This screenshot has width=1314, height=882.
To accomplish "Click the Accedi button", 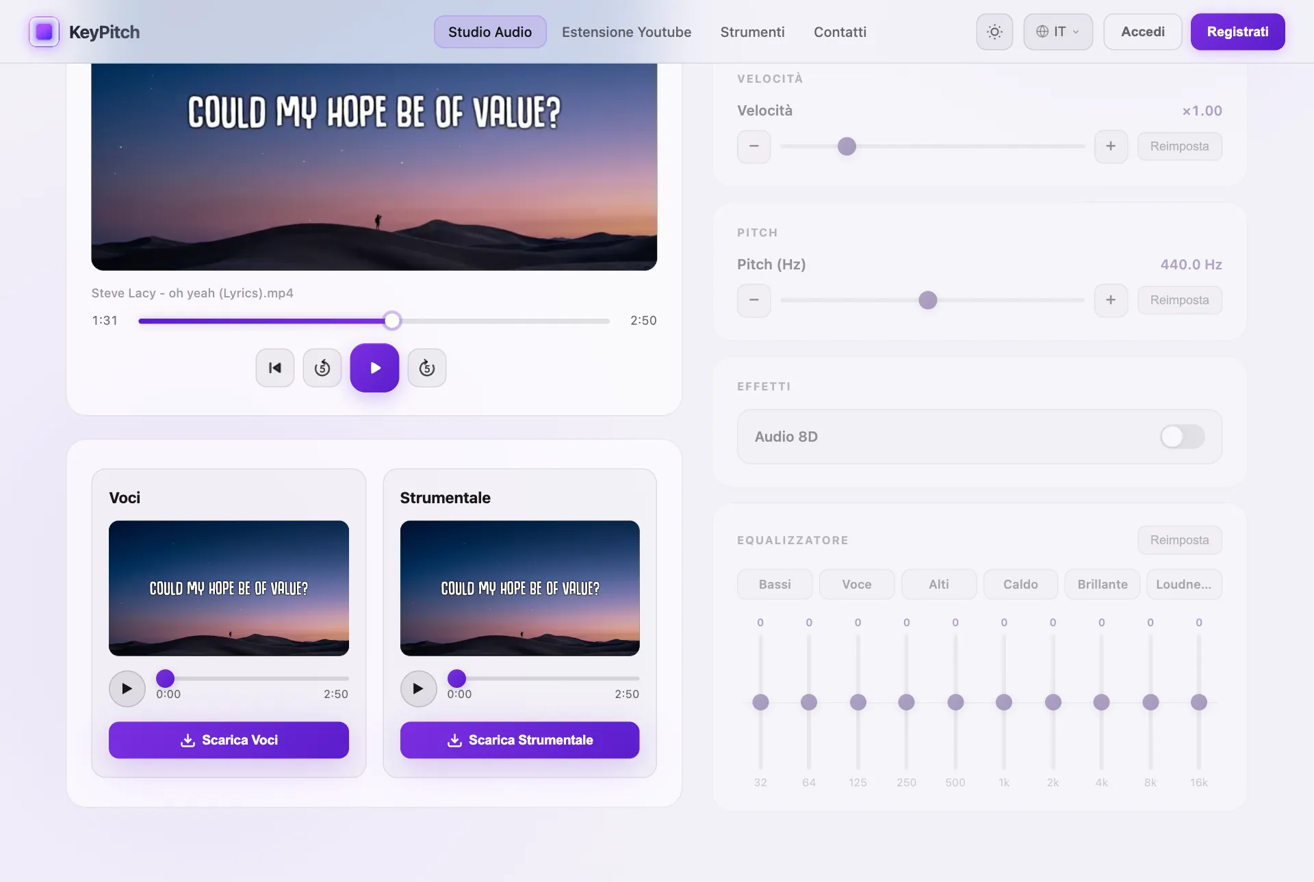I will coord(1142,32).
